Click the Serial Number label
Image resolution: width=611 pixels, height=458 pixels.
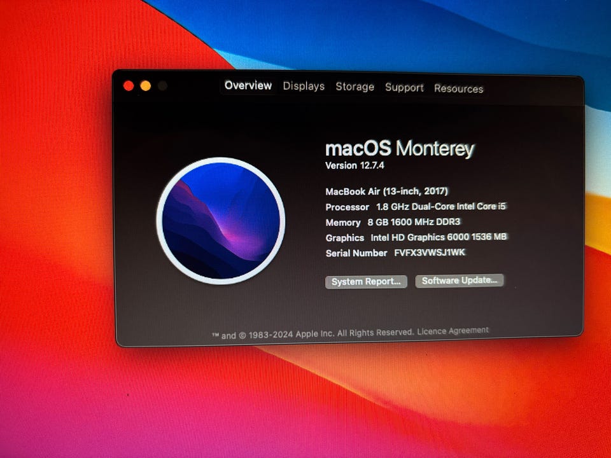356,253
